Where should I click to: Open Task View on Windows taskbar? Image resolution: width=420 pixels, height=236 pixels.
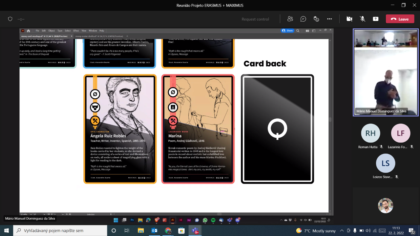point(127,230)
